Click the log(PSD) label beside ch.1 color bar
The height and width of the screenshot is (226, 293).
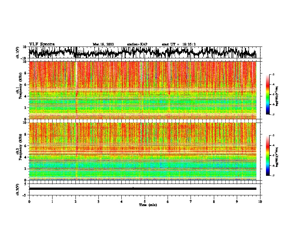pos(277,96)
